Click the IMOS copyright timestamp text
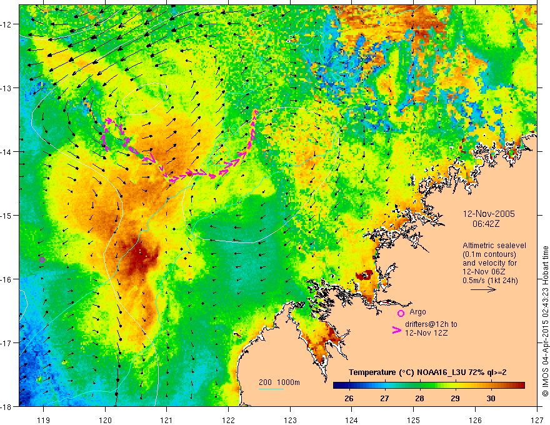Screen dimensions: 550x425 pos(546,321)
